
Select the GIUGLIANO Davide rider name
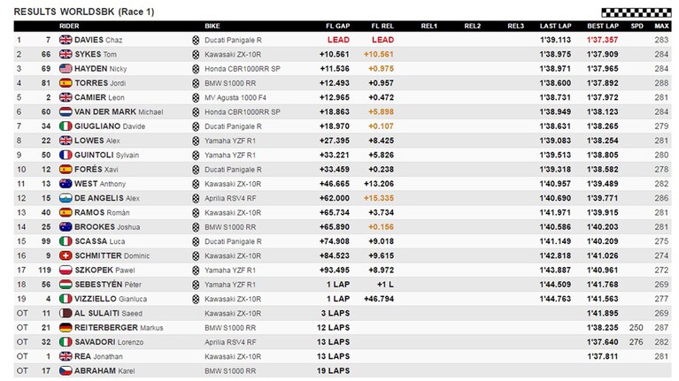click(x=110, y=126)
